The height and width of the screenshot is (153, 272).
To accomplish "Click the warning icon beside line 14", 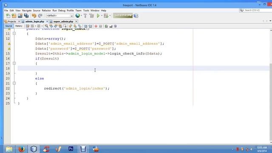I will (x=9, y=49).
